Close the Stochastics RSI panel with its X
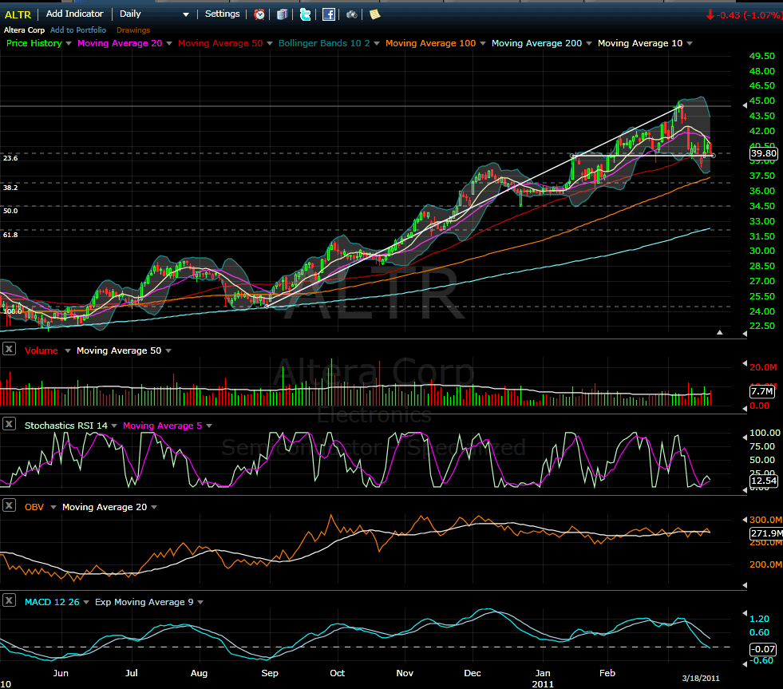The image size is (783, 689). coord(9,424)
